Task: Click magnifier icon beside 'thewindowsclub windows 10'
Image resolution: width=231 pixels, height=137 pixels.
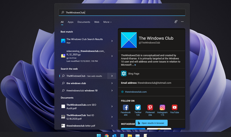Action: [63, 91]
